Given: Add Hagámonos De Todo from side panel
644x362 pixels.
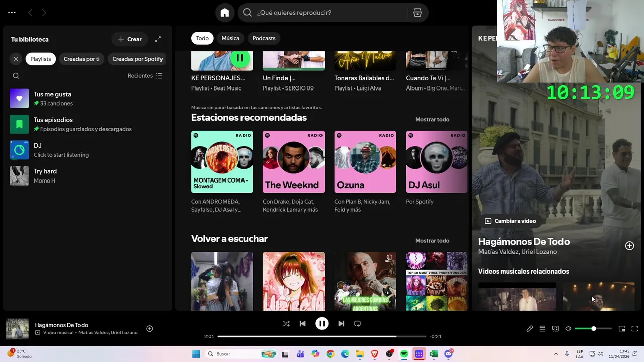Looking at the screenshot, I should [629, 246].
